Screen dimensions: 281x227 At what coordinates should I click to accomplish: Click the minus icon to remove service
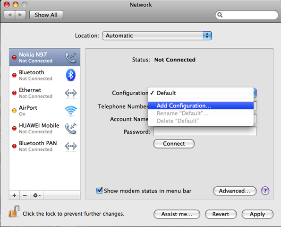25,195
